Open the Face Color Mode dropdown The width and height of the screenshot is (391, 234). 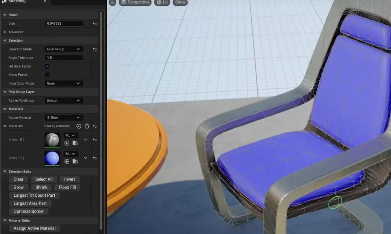coord(64,83)
